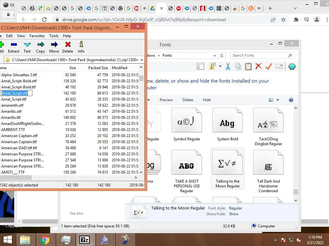The image size is (329, 246).
Task: Open the Favorites menu in 7-Zip
Action: click(x=37, y=36)
